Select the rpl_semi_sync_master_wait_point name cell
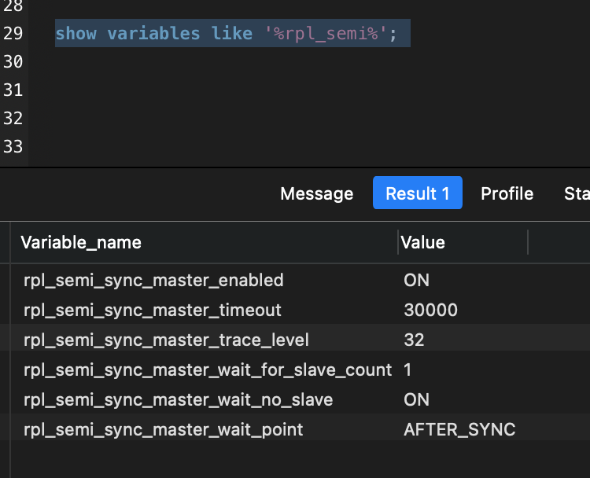This screenshot has height=478, width=590. click(163, 429)
